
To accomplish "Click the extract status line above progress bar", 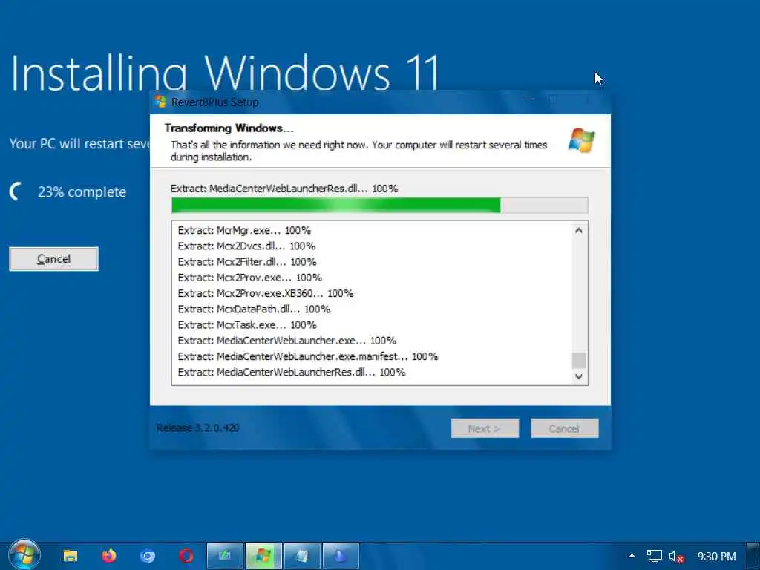I will pyautogui.click(x=284, y=189).
